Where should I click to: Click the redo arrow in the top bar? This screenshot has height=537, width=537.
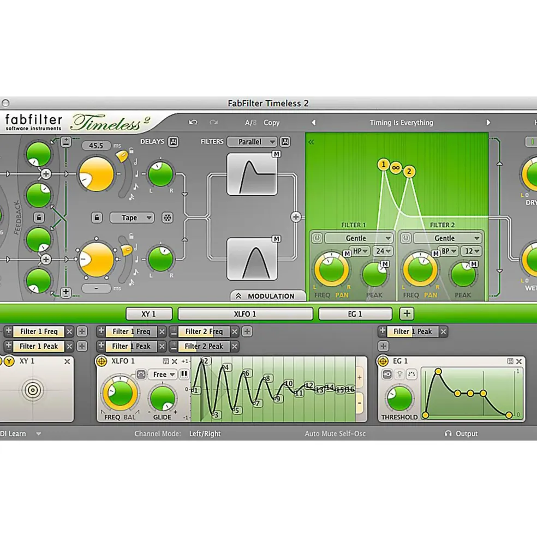pyautogui.click(x=213, y=122)
